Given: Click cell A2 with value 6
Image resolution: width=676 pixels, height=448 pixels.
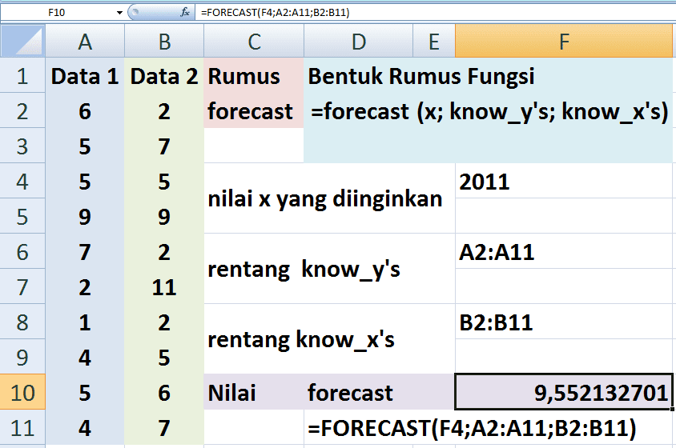Looking at the screenshot, I should pyautogui.click(x=85, y=110).
